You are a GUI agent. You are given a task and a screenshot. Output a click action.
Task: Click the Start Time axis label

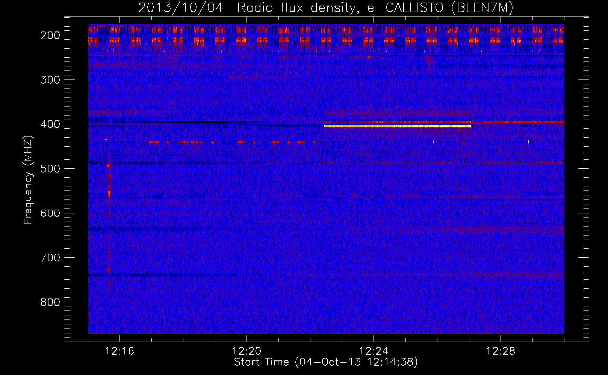[x=326, y=362]
